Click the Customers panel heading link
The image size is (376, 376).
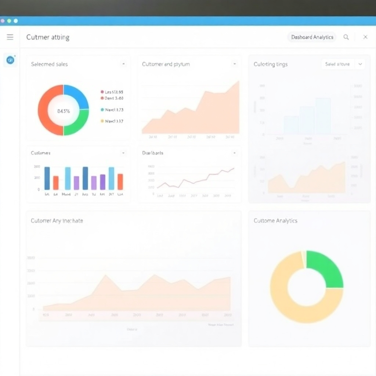(40, 153)
